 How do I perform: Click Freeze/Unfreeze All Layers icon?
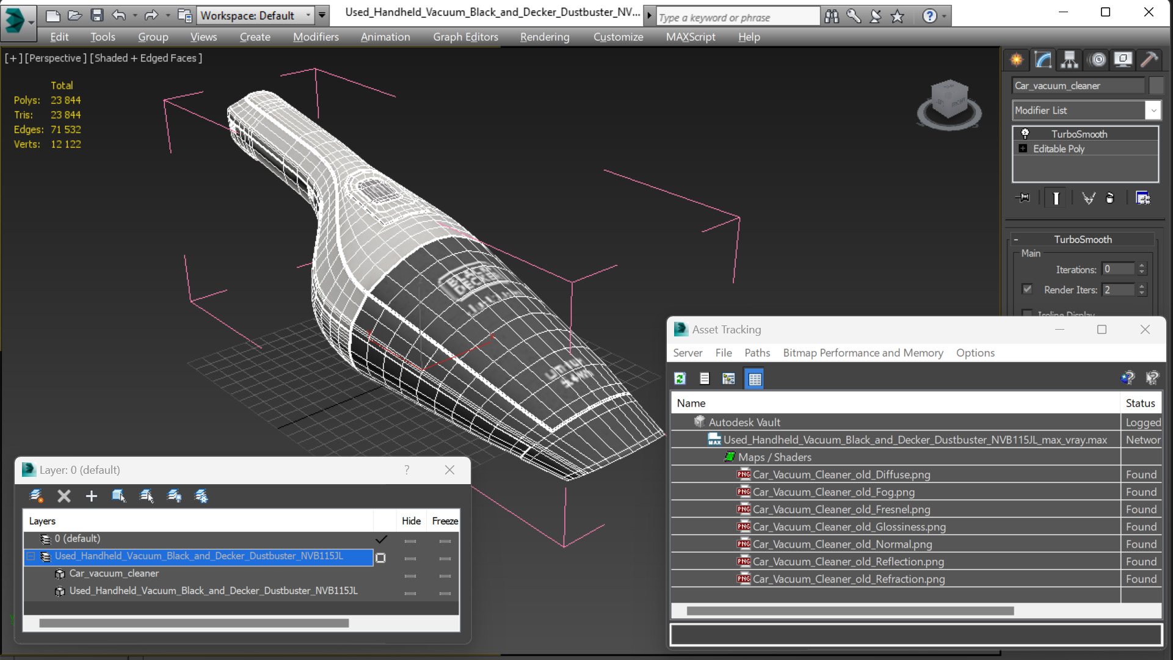pos(202,496)
